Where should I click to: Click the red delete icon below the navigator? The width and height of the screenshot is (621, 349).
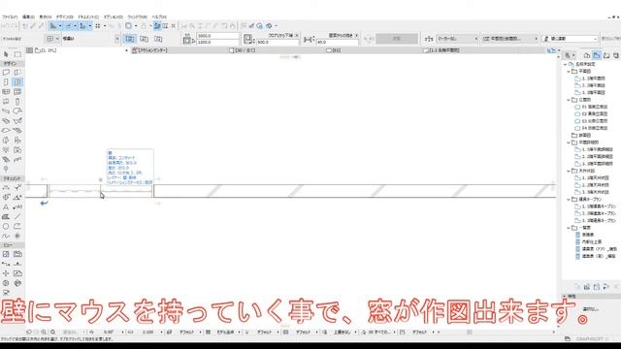click(x=616, y=287)
